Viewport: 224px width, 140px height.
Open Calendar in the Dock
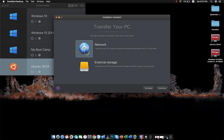coord(67,137)
